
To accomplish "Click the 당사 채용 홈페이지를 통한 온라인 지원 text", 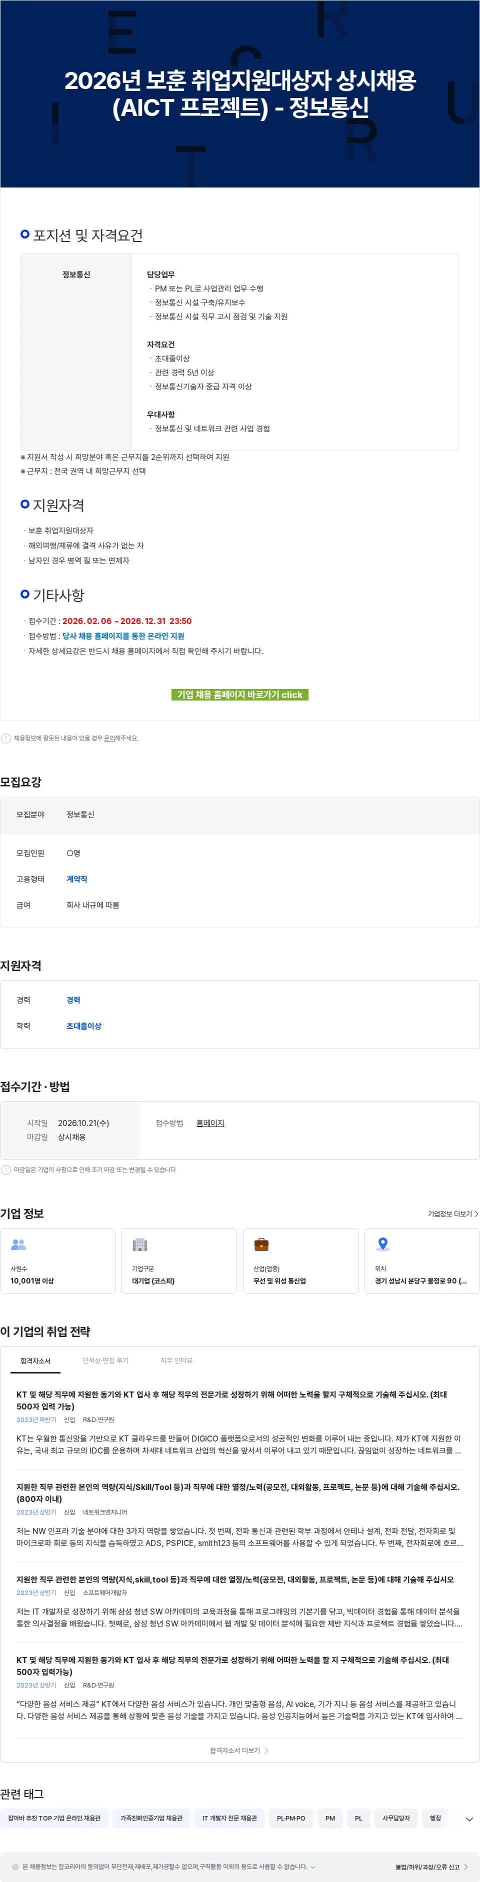I will tap(122, 635).
